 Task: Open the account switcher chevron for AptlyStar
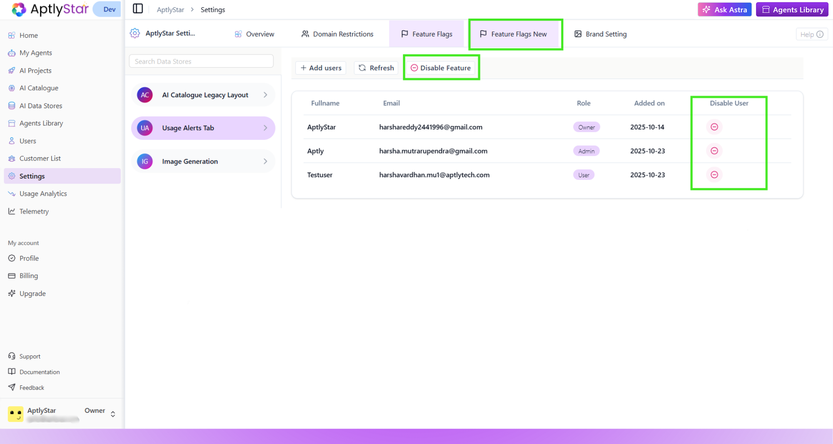tap(112, 414)
